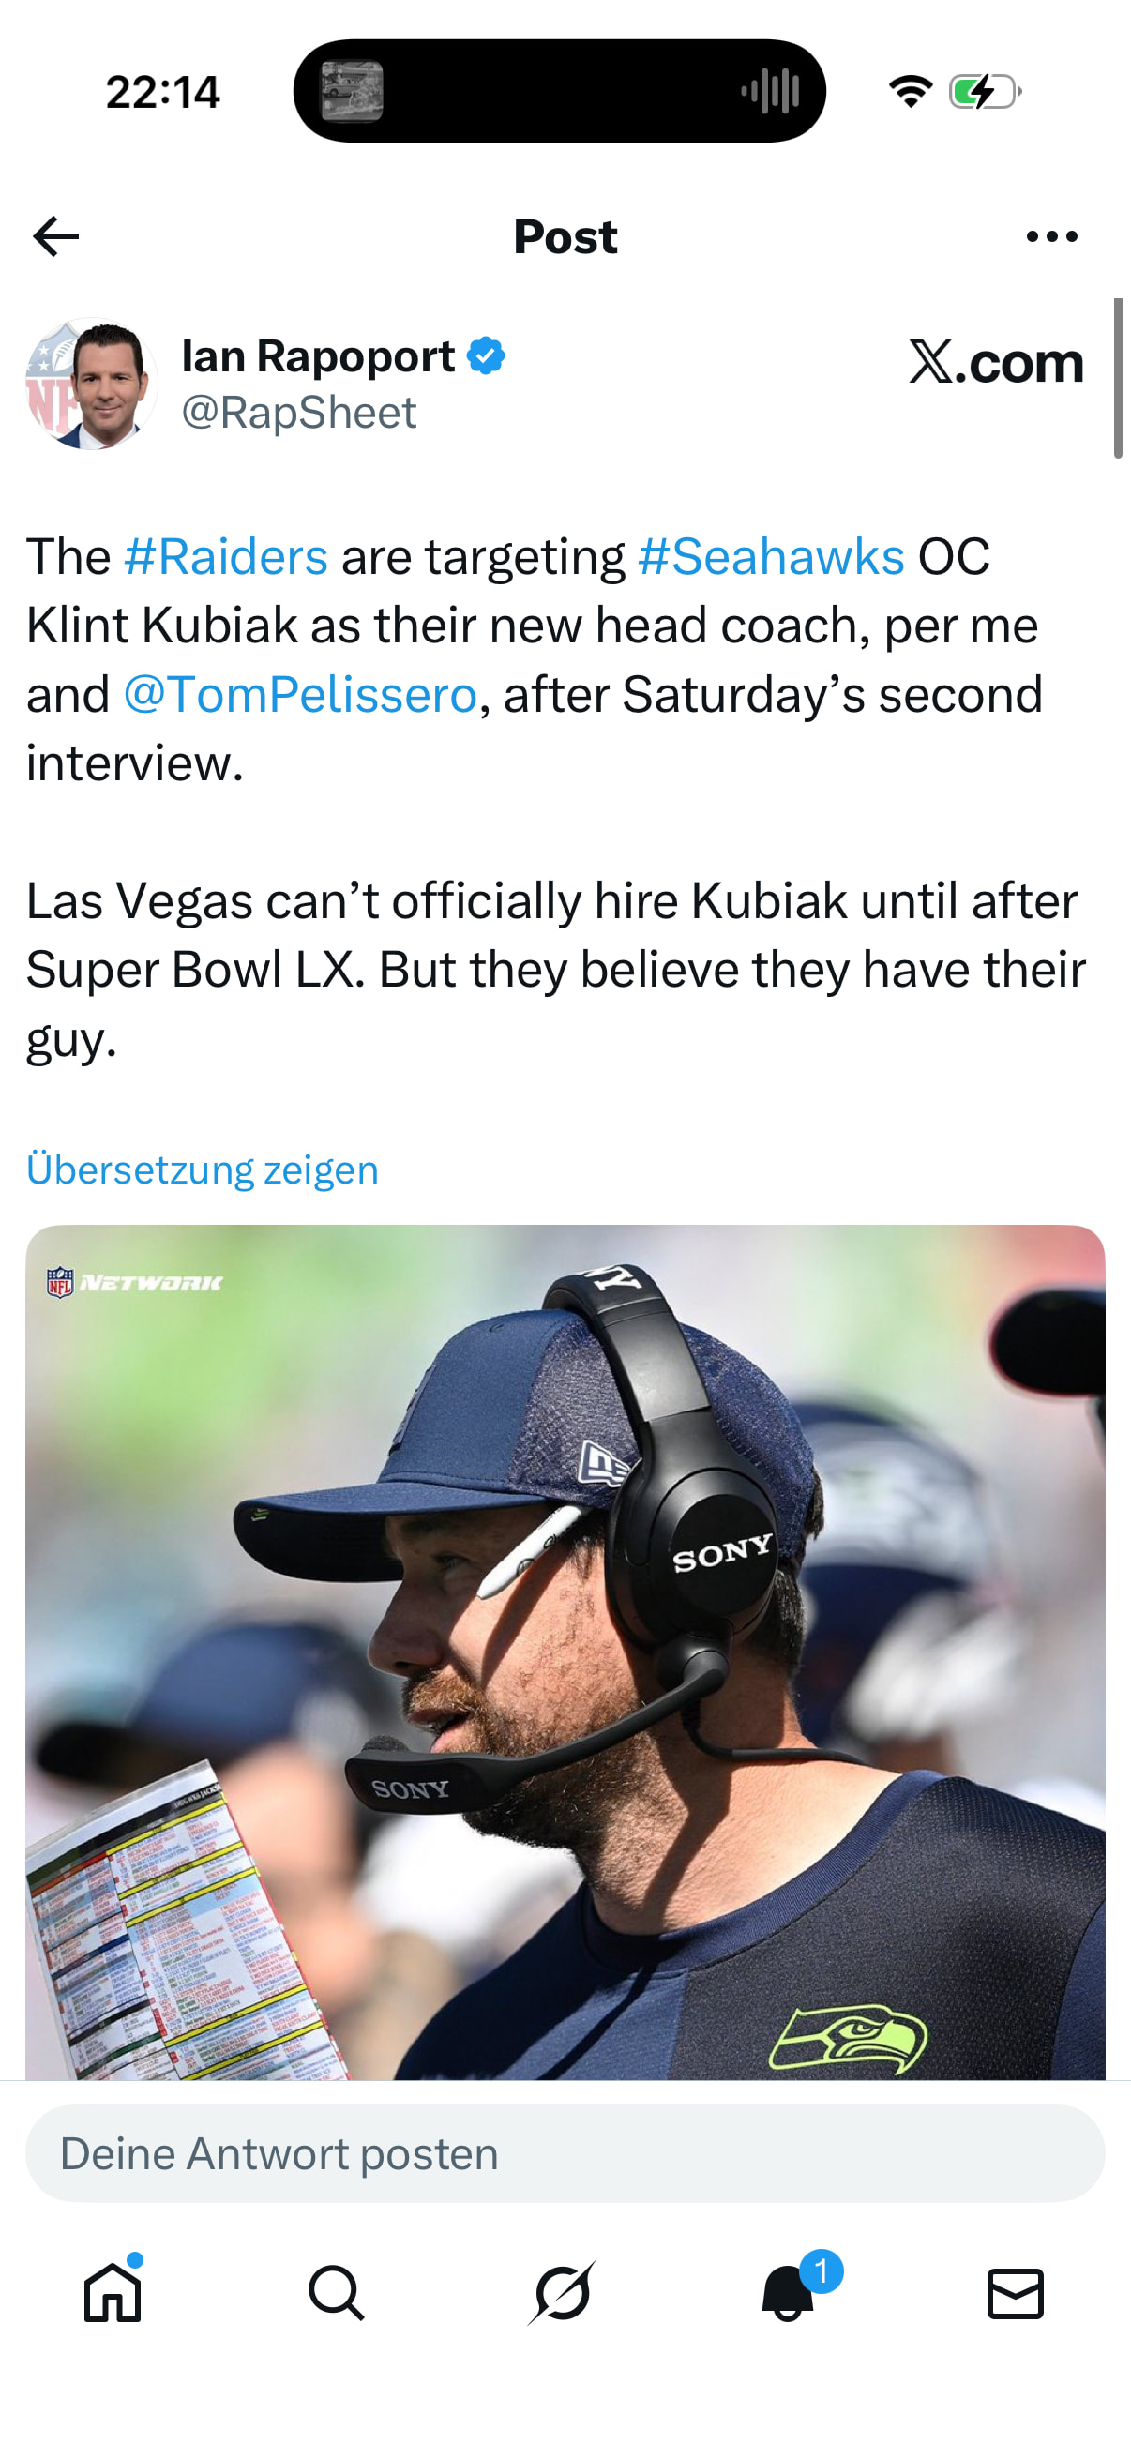Viewport: 1131px width, 2459px height.
Task: Tap the blue verified badge
Action: coord(486,356)
